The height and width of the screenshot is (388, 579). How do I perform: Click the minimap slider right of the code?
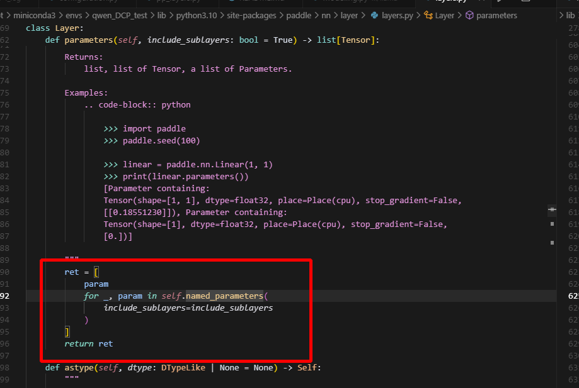[552, 209]
